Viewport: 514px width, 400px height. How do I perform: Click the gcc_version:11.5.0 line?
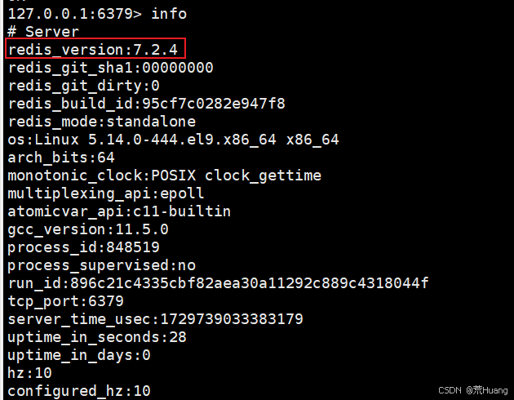point(88,229)
